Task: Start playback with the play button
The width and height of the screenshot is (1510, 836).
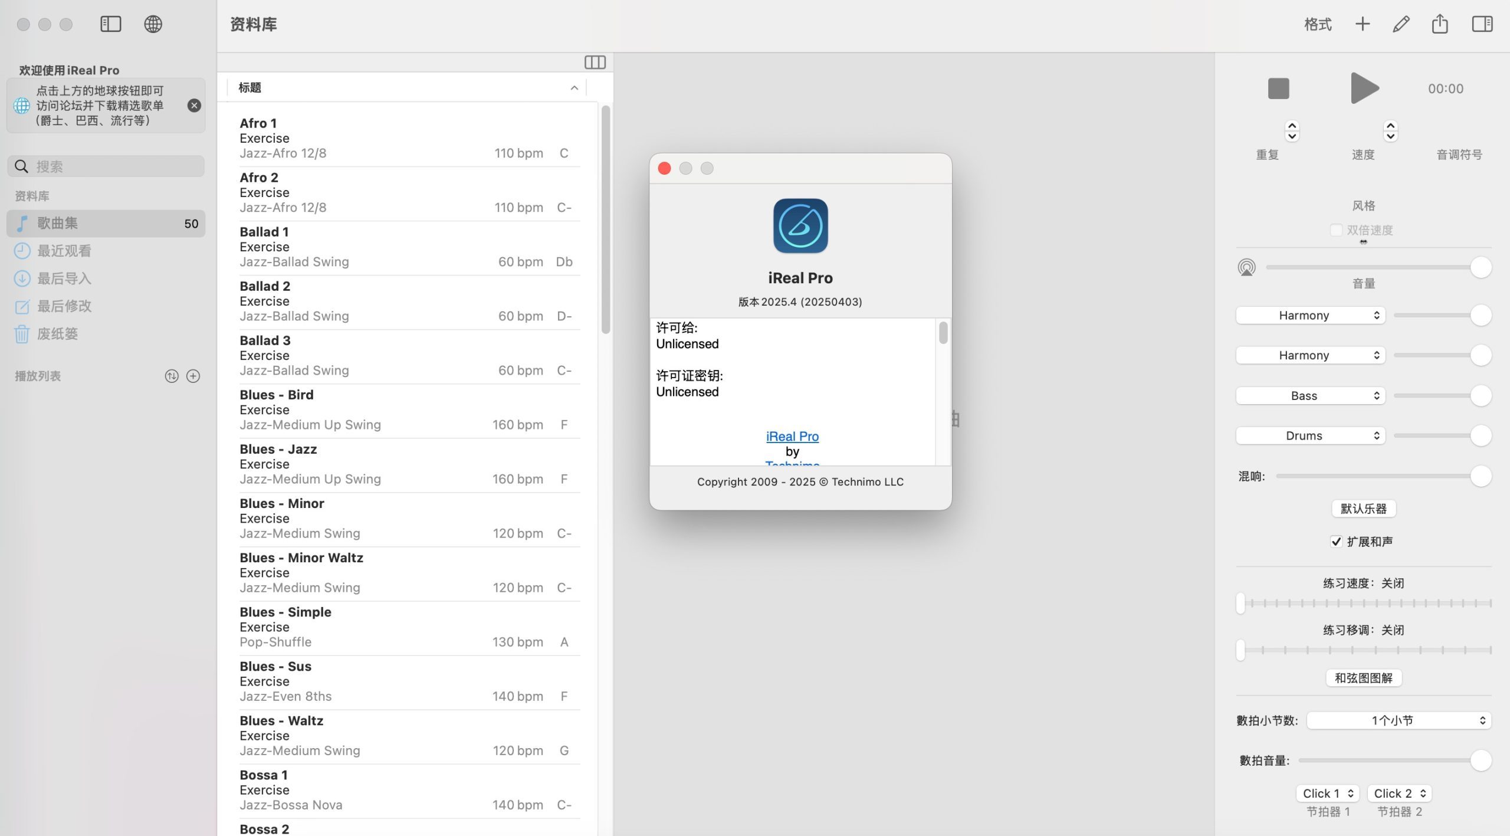Action: click(1364, 88)
